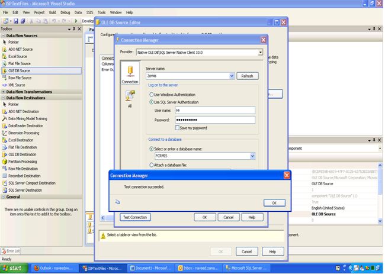
Task: Choose SQL Server Destination item
Action: click(25, 190)
